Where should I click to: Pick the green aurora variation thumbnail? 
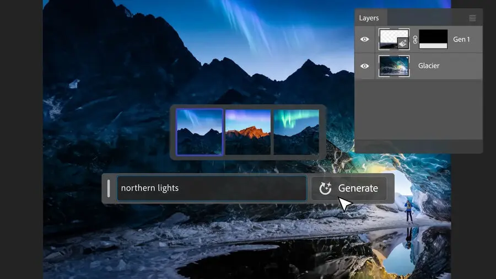click(296, 132)
